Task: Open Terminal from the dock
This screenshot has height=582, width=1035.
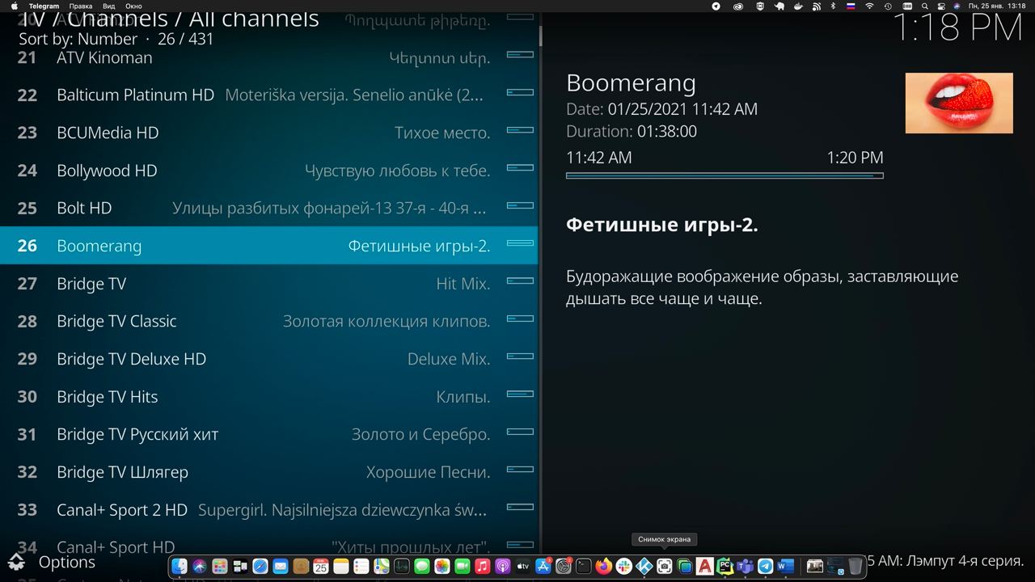Action: 583,567
